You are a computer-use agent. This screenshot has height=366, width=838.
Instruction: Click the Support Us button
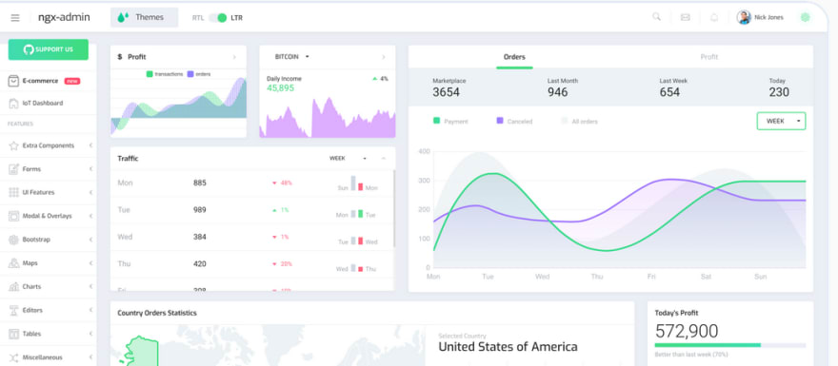(49, 49)
